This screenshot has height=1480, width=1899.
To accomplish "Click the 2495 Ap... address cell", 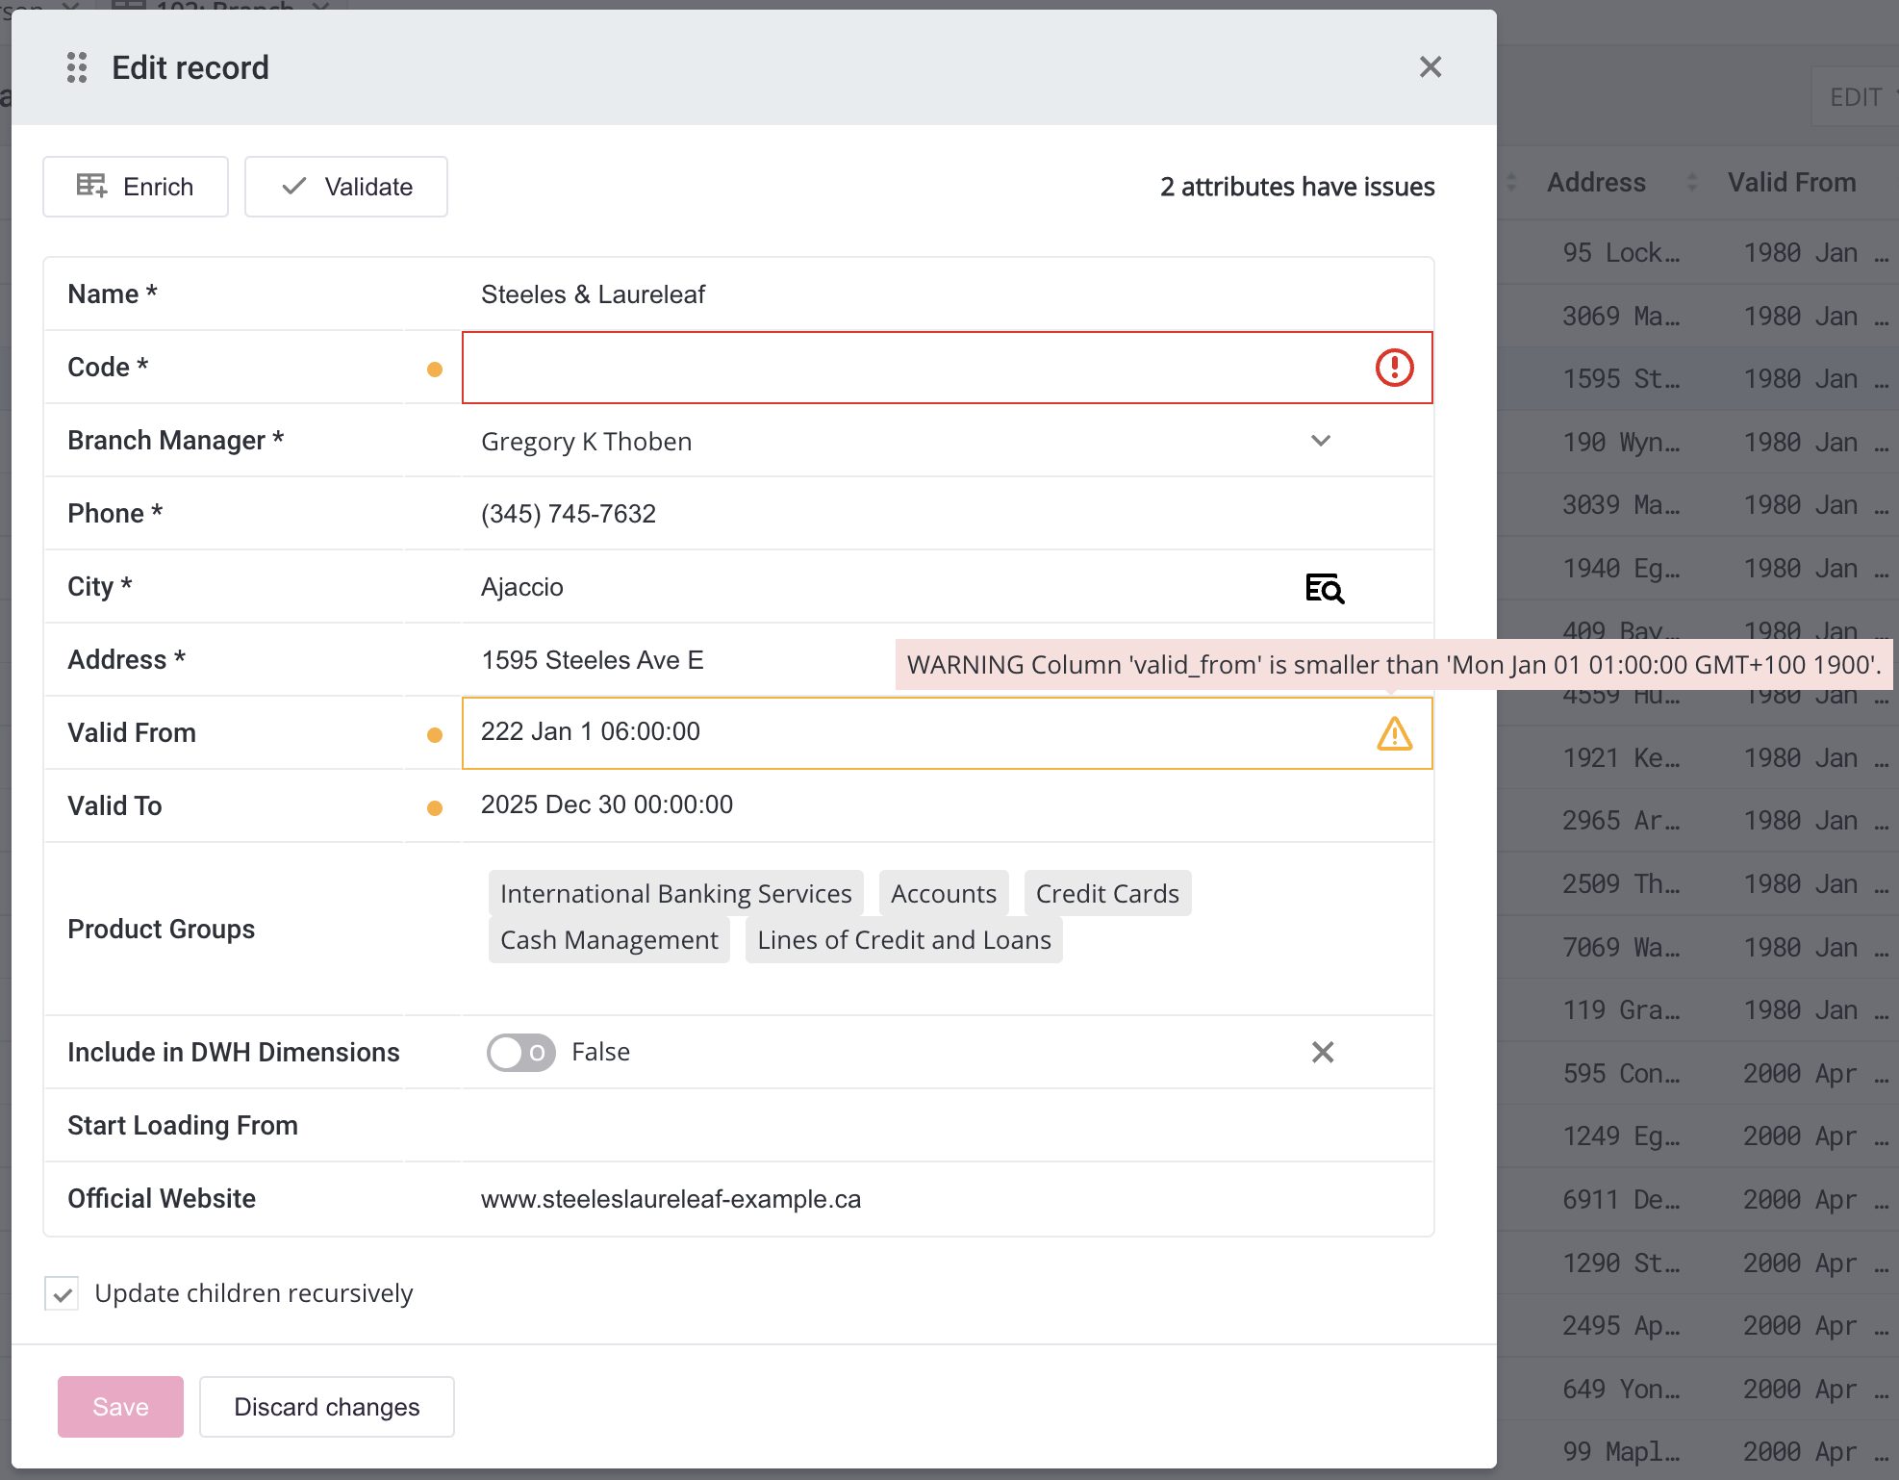I will (x=1621, y=1325).
